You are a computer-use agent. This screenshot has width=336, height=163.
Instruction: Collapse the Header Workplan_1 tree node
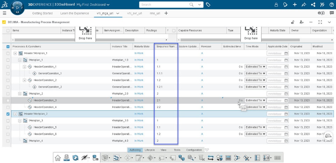click(x=15, y=53)
